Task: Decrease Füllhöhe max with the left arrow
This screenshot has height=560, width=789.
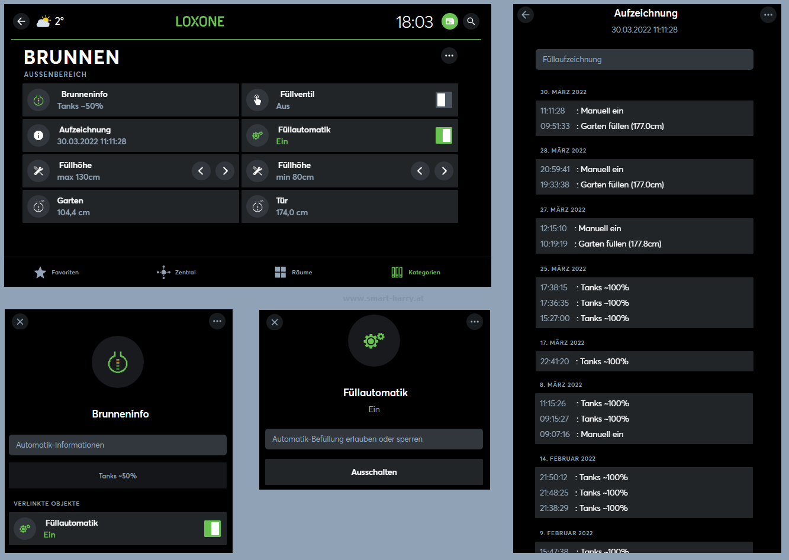Action: [201, 171]
